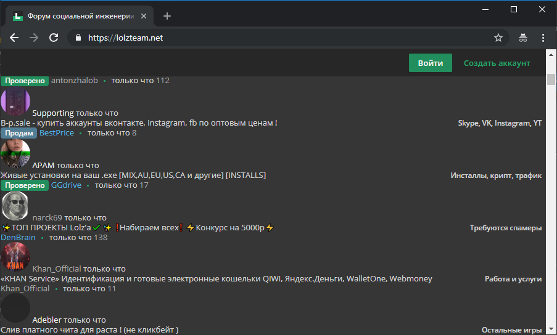Open the Работа и услуги section
This screenshot has height=335, width=557.
[513, 279]
